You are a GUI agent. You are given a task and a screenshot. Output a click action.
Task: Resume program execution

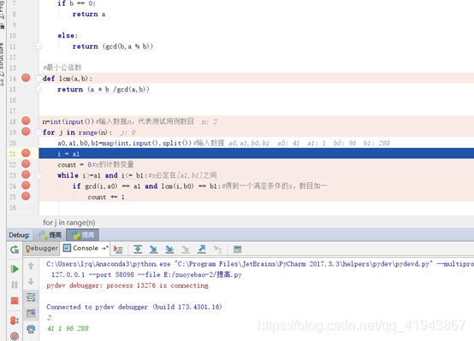[x=15, y=269]
